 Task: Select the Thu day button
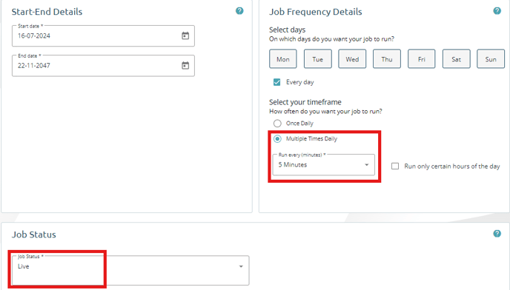387,59
